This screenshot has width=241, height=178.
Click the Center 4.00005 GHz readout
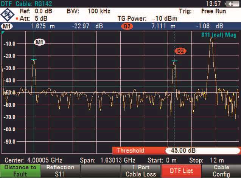point(34,160)
